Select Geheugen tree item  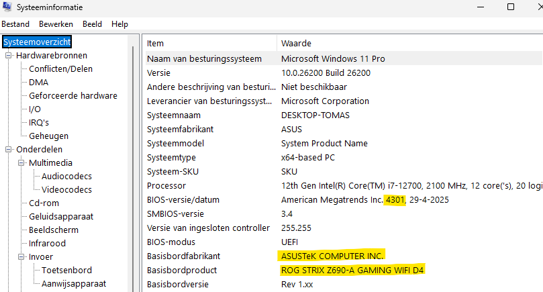click(48, 136)
